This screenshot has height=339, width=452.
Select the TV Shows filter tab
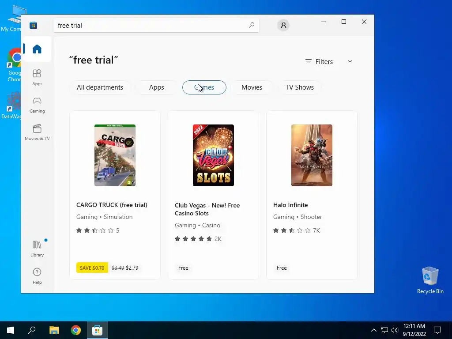pyautogui.click(x=300, y=87)
